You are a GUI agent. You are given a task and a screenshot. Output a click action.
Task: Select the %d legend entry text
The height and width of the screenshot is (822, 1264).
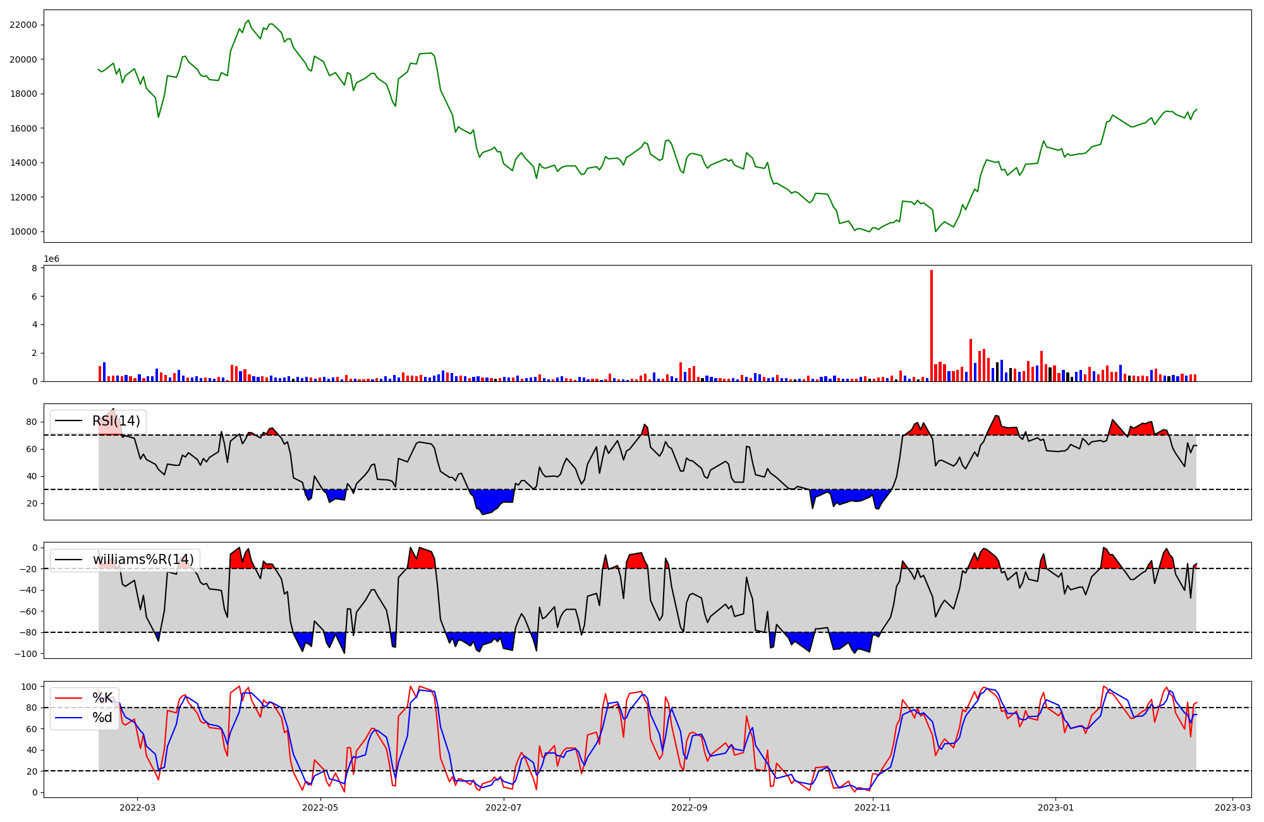pyautogui.click(x=102, y=718)
